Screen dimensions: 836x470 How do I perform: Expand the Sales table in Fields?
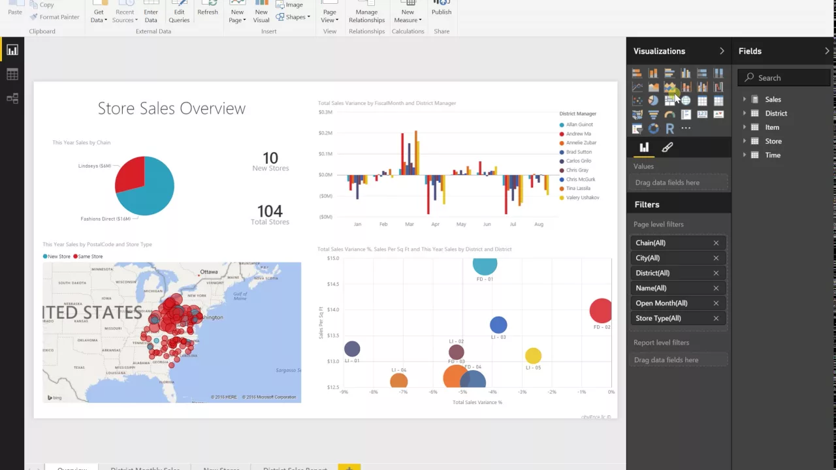click(744, 99)
